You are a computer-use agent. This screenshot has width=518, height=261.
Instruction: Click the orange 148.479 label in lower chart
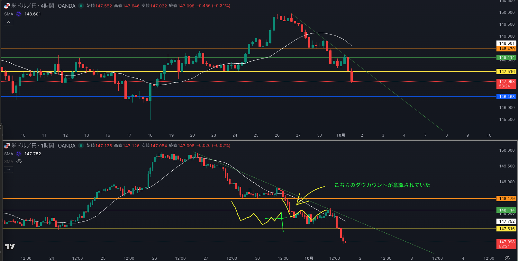[x=506, y=199]
